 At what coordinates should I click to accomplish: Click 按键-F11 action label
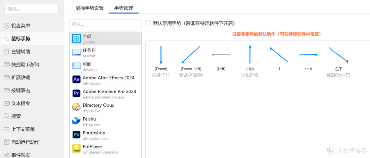tap(161, 75)
